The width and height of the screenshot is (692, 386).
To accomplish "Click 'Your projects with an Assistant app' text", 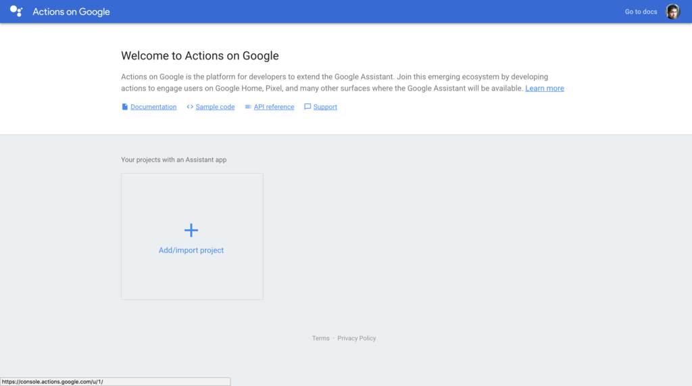I will [174, 160].
